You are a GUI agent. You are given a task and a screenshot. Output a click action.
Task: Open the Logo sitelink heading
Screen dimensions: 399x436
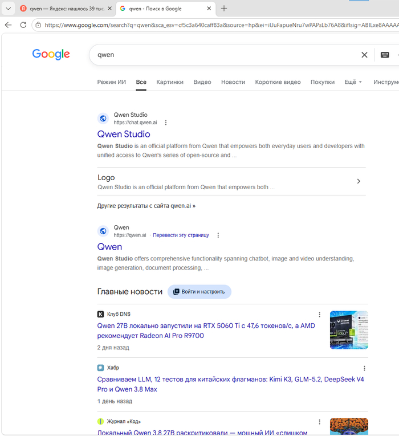click(106, 177)
